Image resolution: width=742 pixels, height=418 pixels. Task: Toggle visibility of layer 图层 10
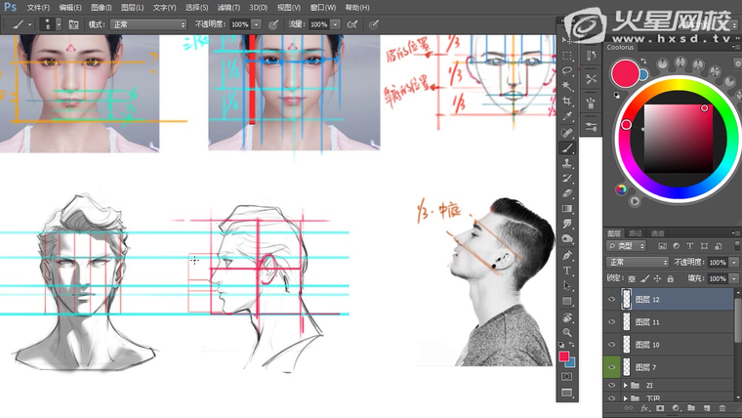tap(612, 344)
